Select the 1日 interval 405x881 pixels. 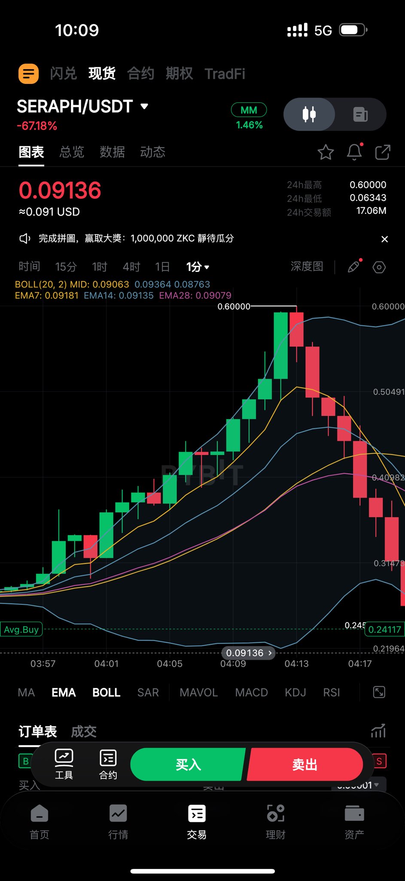tap(162, 267)
